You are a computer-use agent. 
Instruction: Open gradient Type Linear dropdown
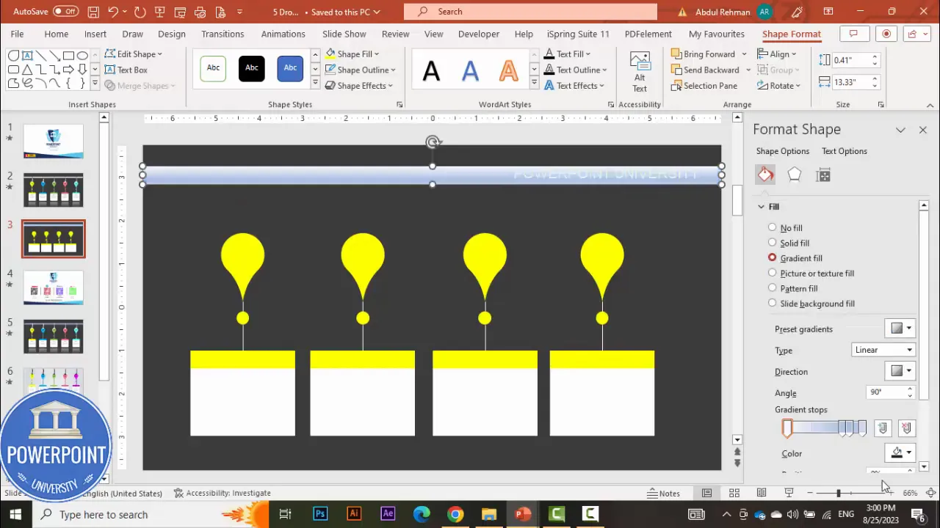click(883, 350)
